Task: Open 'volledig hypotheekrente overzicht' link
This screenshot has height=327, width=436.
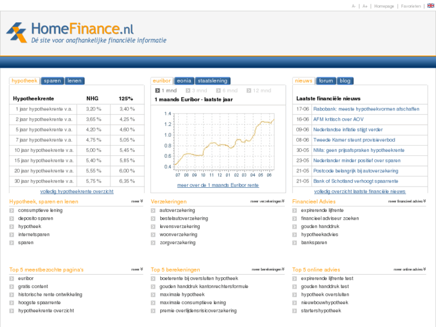Action: tap(77, 191)
